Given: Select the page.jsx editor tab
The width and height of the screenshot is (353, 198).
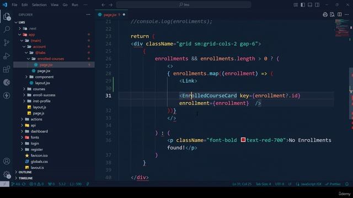Looking at the screenshot, I should [111, 15].
